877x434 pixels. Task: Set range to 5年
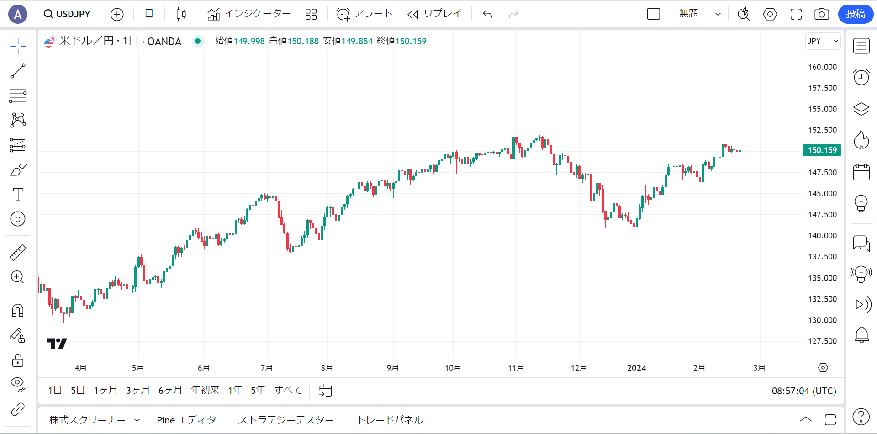[x=258, y=391]
